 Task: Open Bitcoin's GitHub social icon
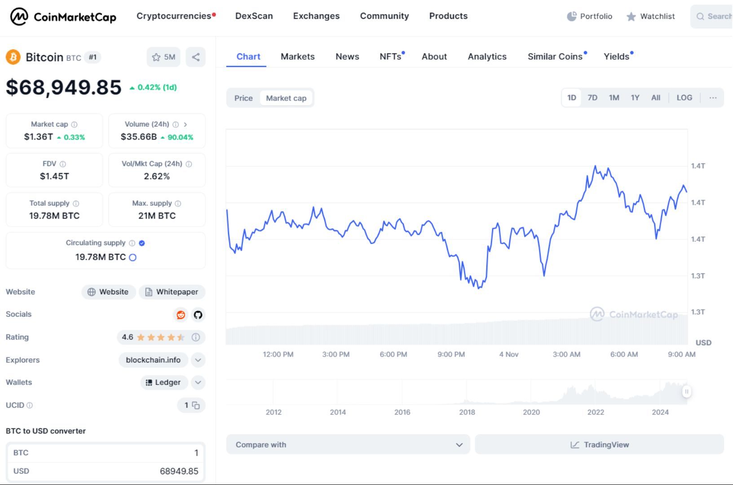click(x=198, y=315)
